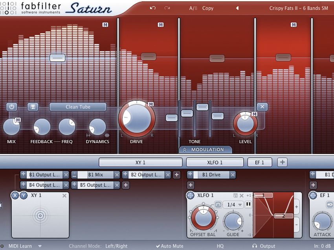Collapse the MODULATION section
This screenshot has height=250, width=334.
click(x=205, y=150)
